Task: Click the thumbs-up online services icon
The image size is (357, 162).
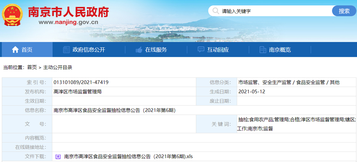Action: click(139, 49)
